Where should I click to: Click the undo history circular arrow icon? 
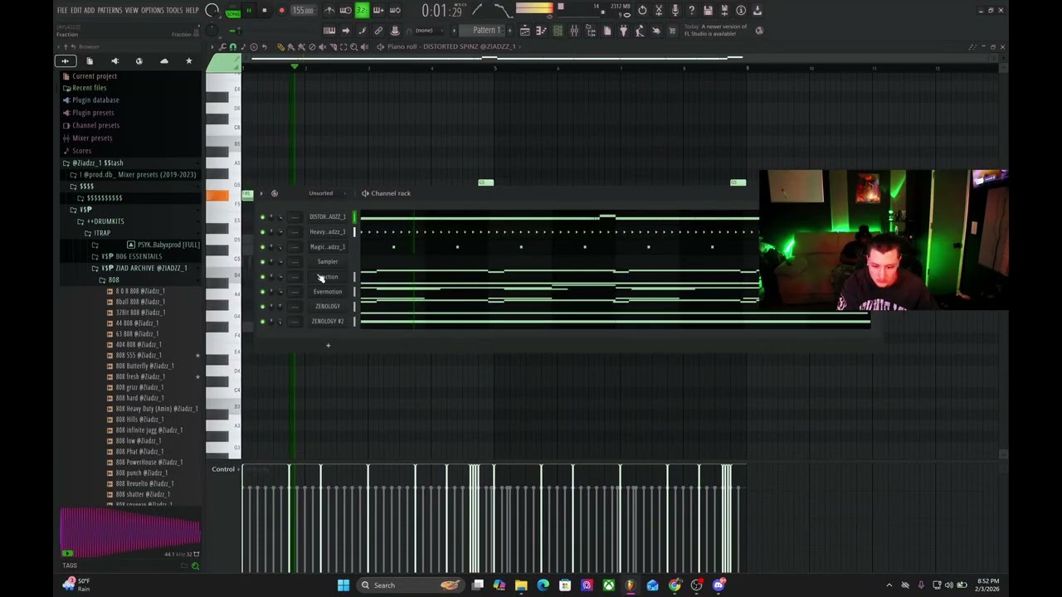tap(642, 11)
